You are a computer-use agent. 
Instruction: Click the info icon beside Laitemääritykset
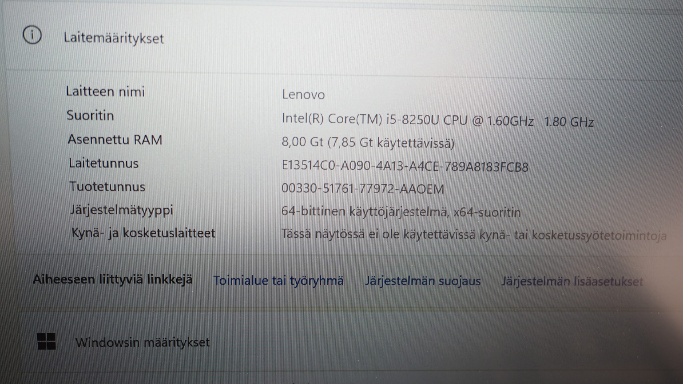32,35
